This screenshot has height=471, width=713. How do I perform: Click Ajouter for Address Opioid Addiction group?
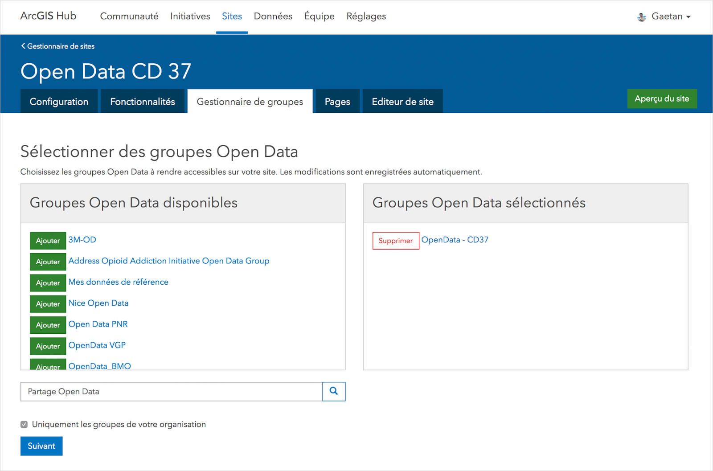click(x=48, y=262)
